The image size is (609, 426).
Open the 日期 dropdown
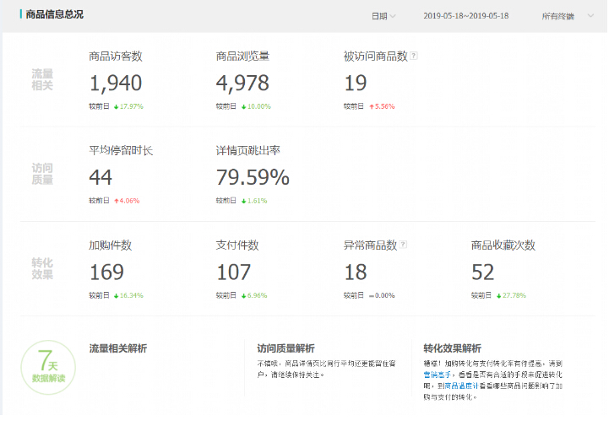(383, 16)
